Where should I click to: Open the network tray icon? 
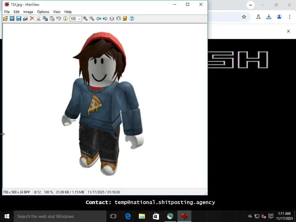pos(257,216)
